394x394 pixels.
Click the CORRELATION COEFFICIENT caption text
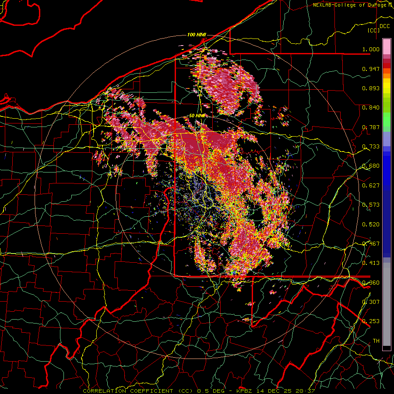coord(128,391)
